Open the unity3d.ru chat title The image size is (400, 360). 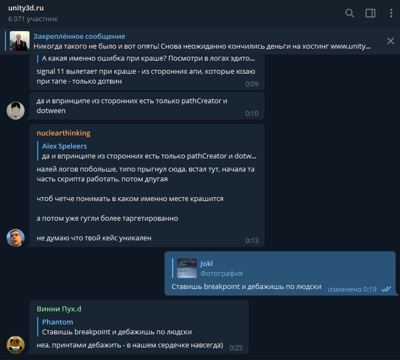pos(26,8)
